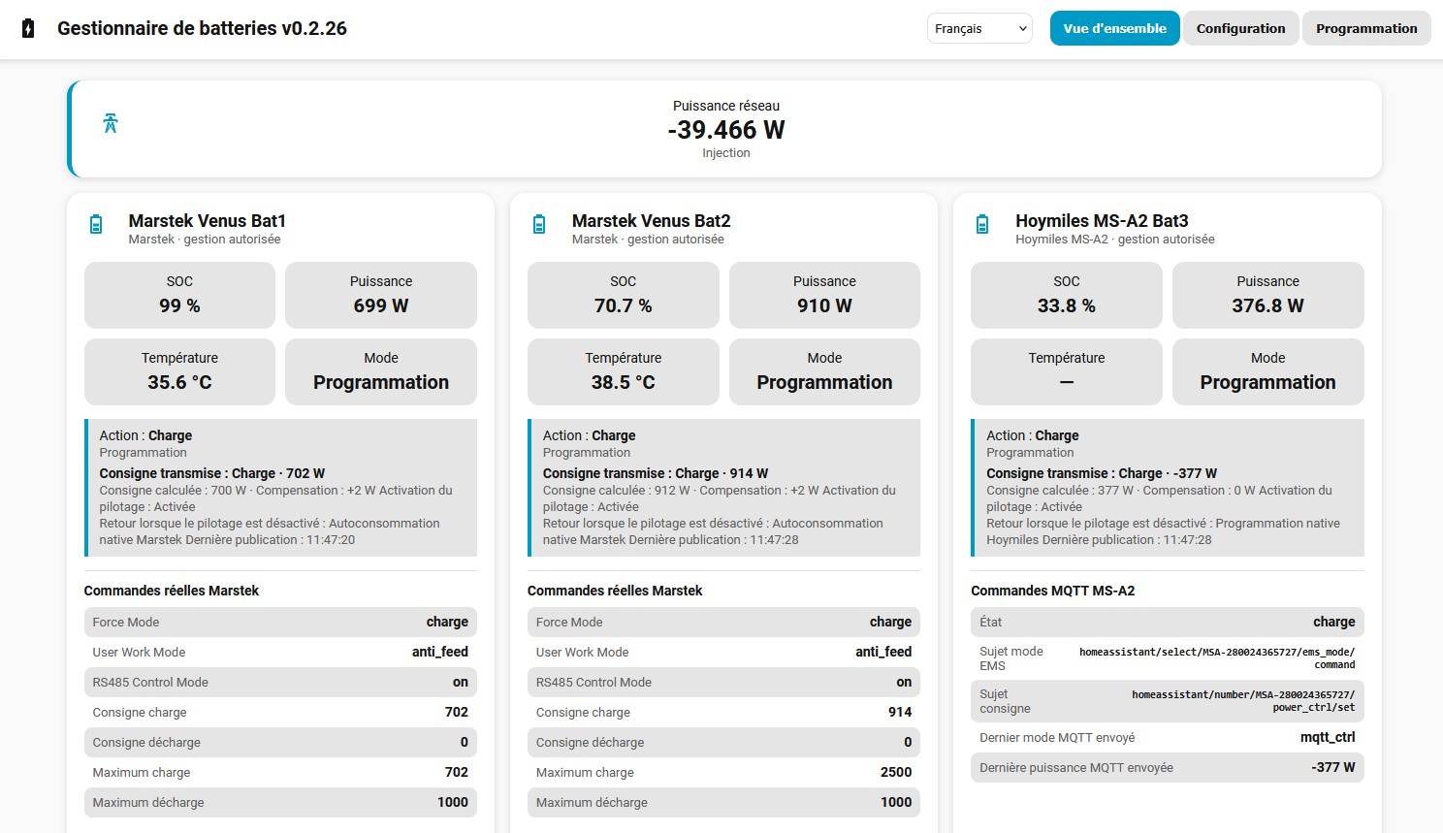Viewport: 1443px width, 833px height.
Task: Click Bat2 Consigne charge 914 row
Action: [x=723, y=712]
